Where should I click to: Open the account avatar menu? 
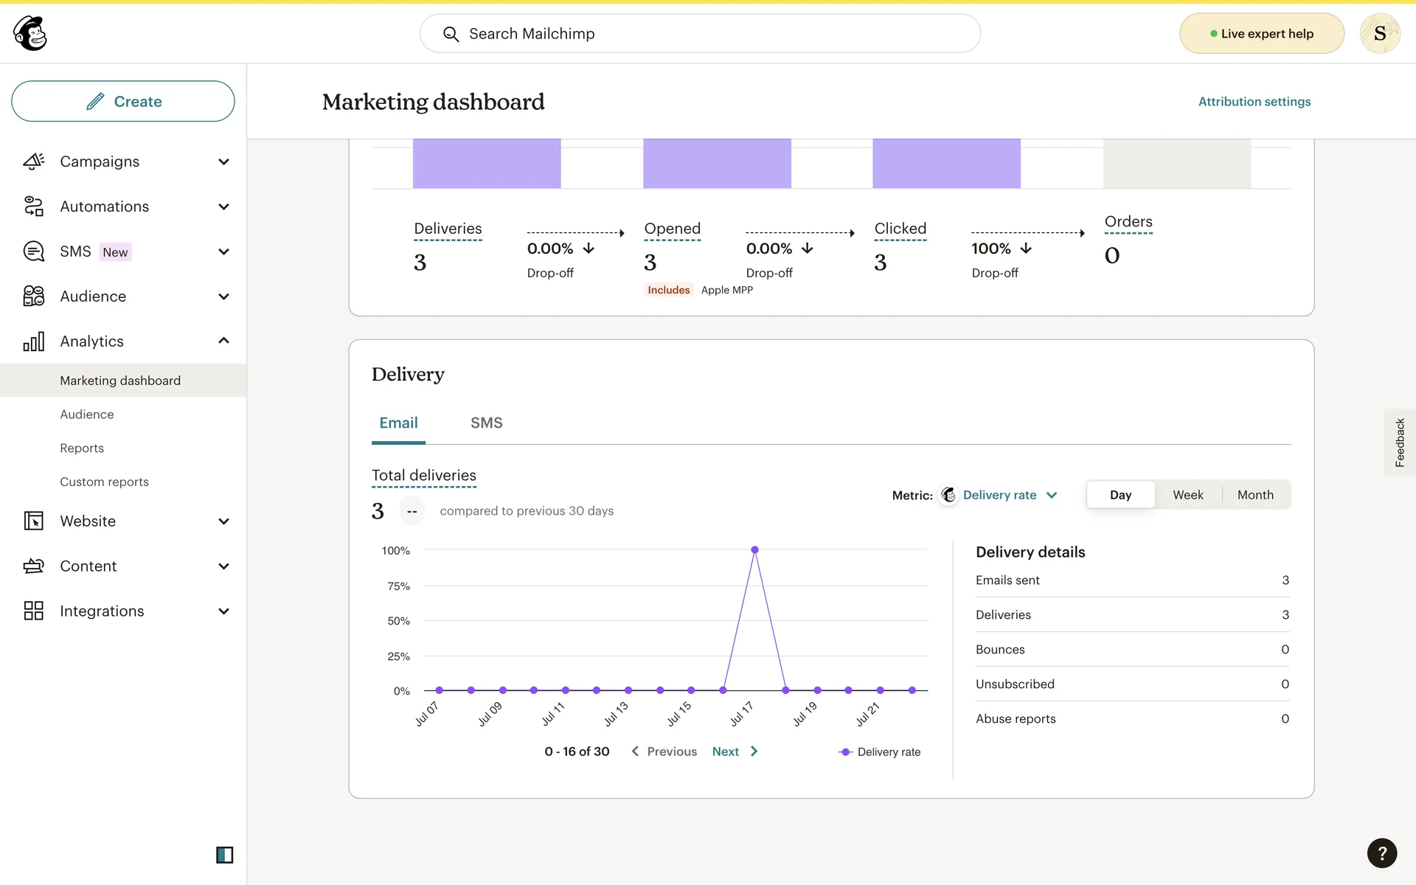coord(1379,33)
